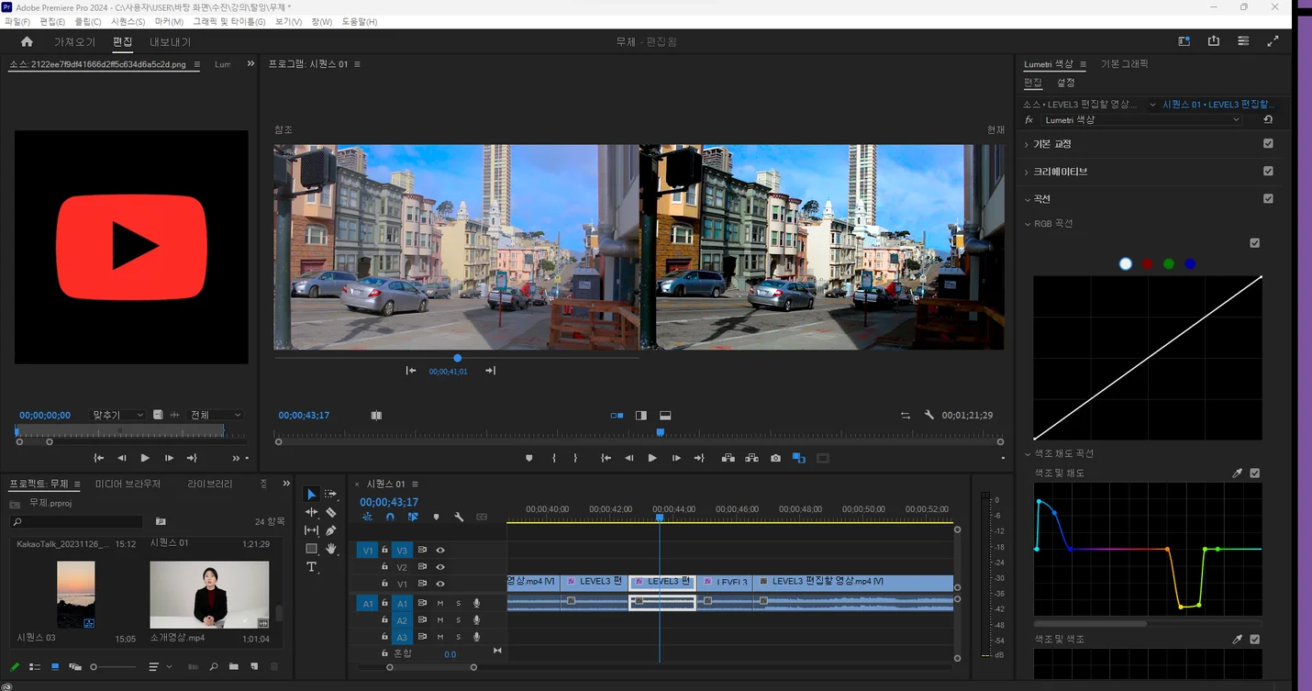Open the 맞추기 zoom dropdown
This screenshot has width=1312, height=691.
click(118, 416)
